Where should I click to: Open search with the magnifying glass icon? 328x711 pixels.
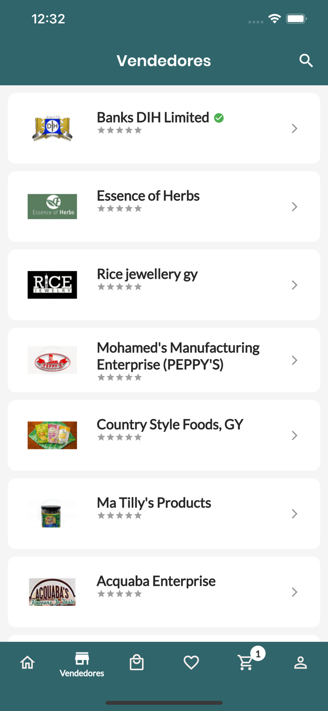(306, 61)
